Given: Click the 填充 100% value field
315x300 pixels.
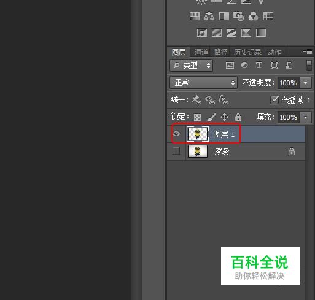Looking at the screenshot, I should [289, 117].
